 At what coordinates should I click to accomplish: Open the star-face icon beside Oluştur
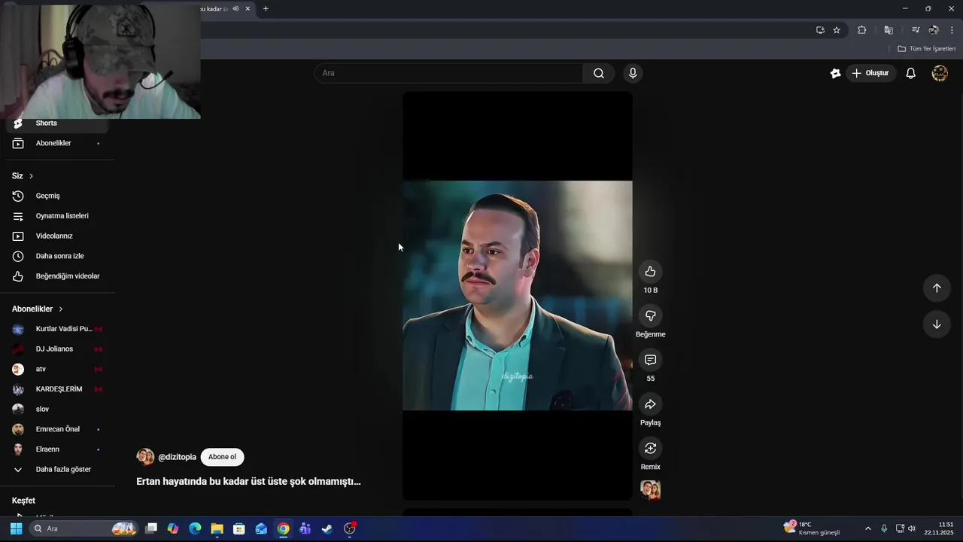click(x=835, y=73)
